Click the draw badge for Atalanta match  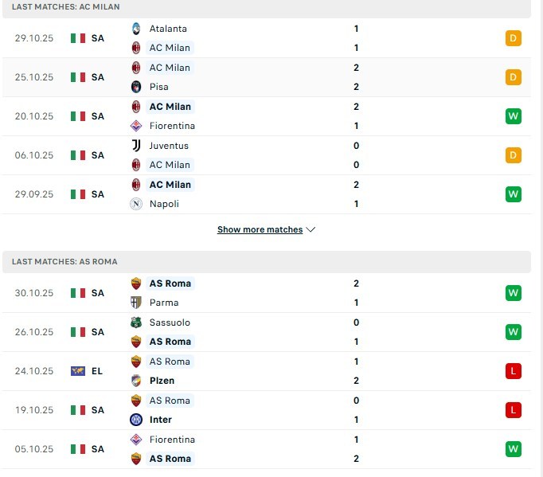point(514,38)
